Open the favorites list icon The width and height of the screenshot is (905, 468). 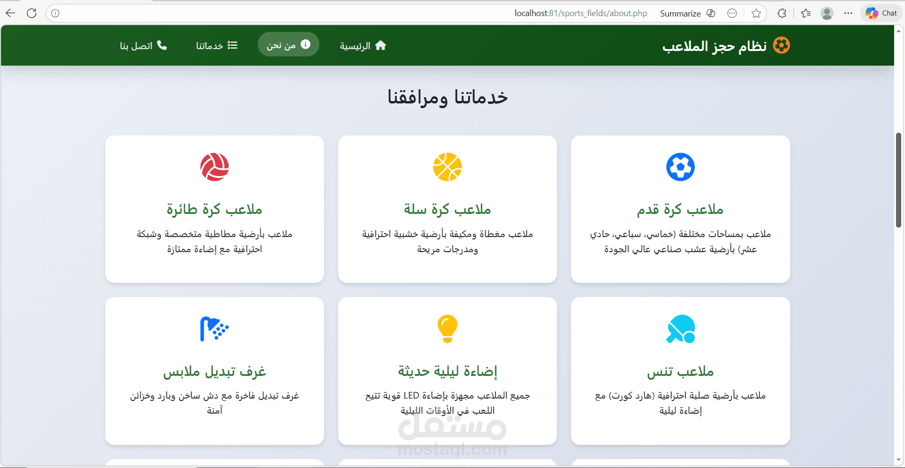(806, 13)
